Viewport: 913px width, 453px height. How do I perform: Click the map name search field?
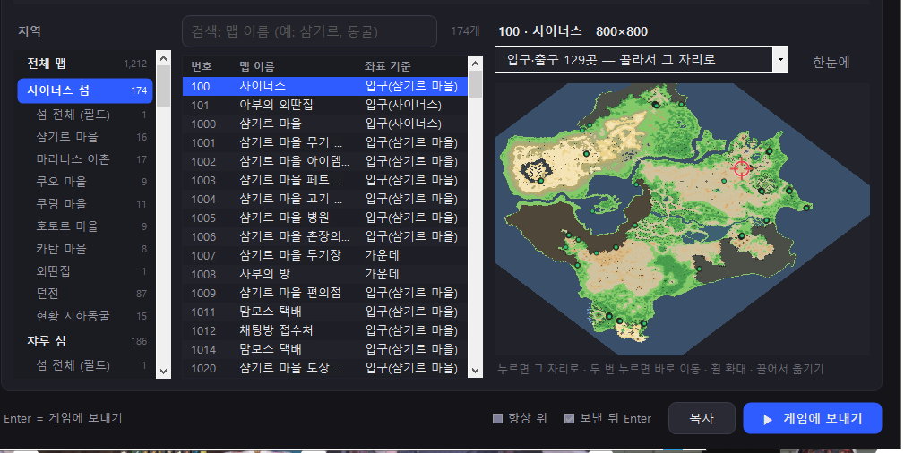[x=309, y=31]
